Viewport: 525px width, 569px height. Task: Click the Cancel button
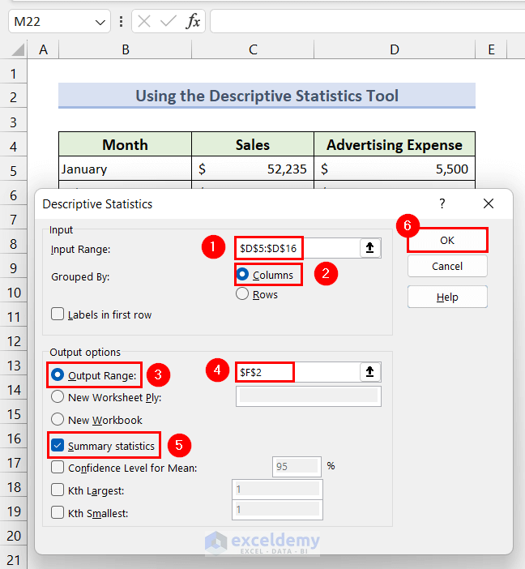point(447,267)
